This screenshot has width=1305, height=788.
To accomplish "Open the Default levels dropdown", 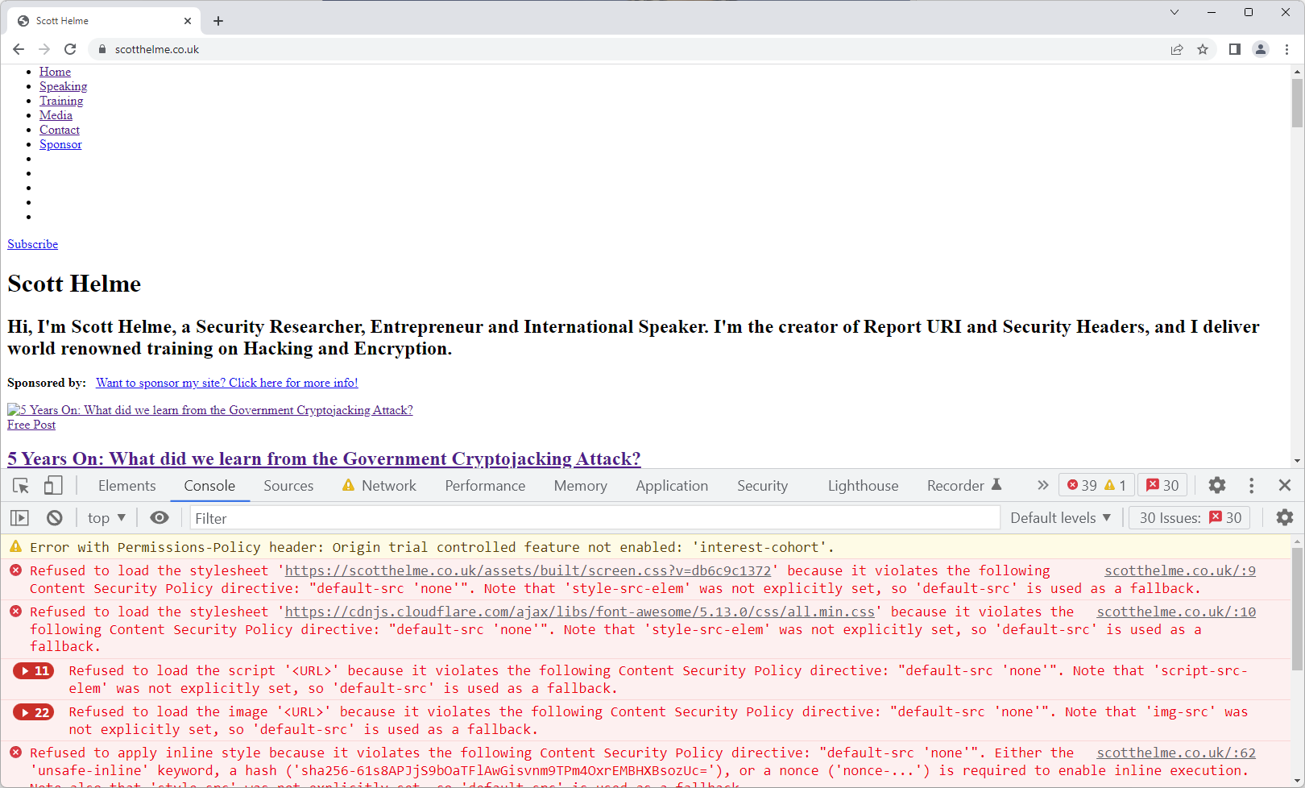I will (1060, 517).
